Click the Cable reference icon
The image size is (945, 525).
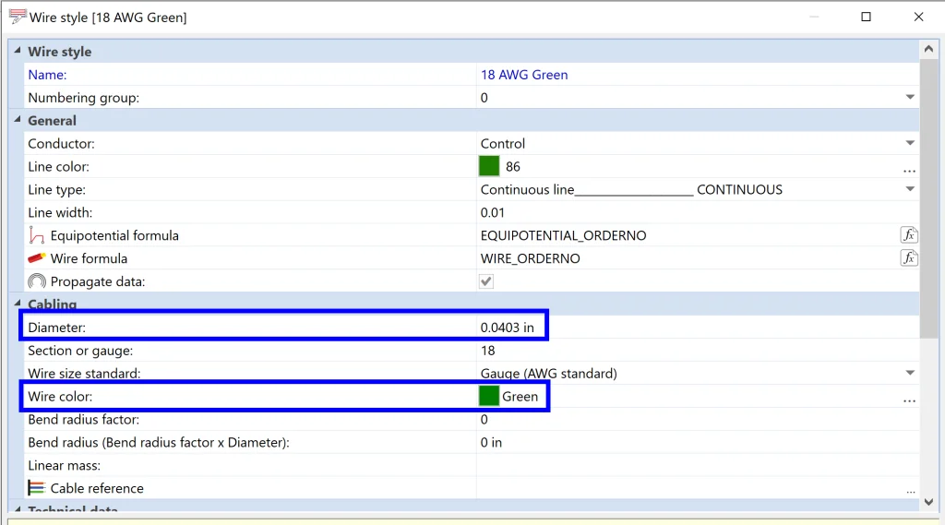click(x=37, y=488)
